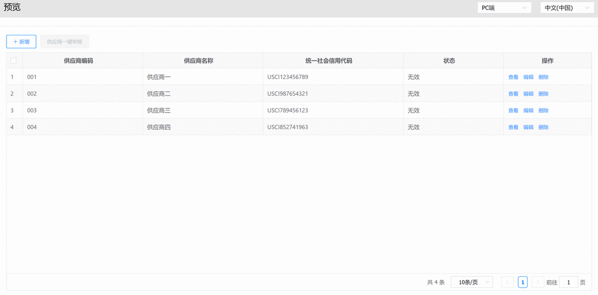Image resolution: width=598 pixels, height=295 pixels.
Task: Click the 供应商一键审核 button
Action: (64, 42)
